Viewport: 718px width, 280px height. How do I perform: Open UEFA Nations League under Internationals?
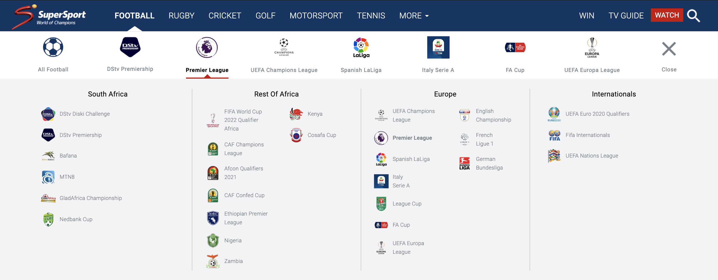click(x=592, y=156)
